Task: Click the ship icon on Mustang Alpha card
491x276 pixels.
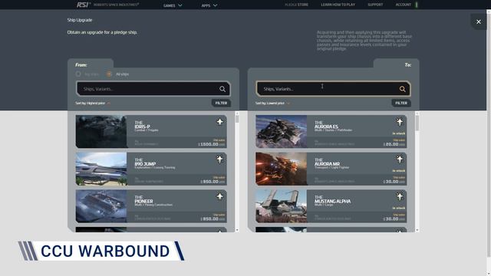Action: pos(400,196)
